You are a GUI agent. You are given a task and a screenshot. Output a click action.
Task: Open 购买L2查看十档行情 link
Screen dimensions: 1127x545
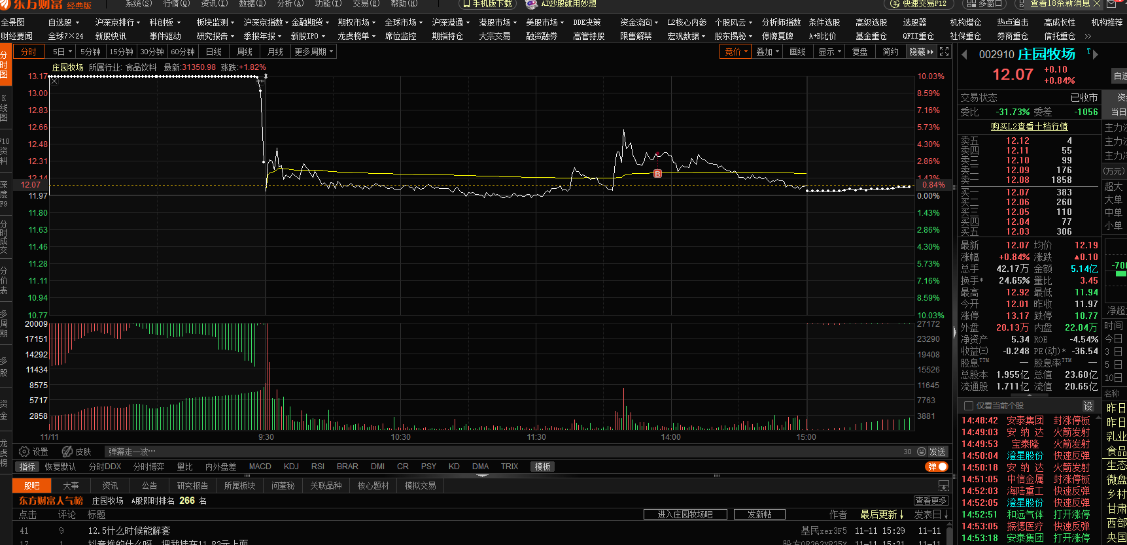pyautogui.click(x=1029, y=127)
